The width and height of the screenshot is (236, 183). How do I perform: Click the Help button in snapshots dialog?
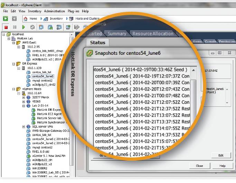pos(222,166)
